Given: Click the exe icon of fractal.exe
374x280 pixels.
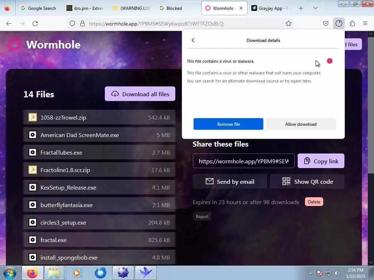Looking at the screenshot, I should tap(33, 240).
